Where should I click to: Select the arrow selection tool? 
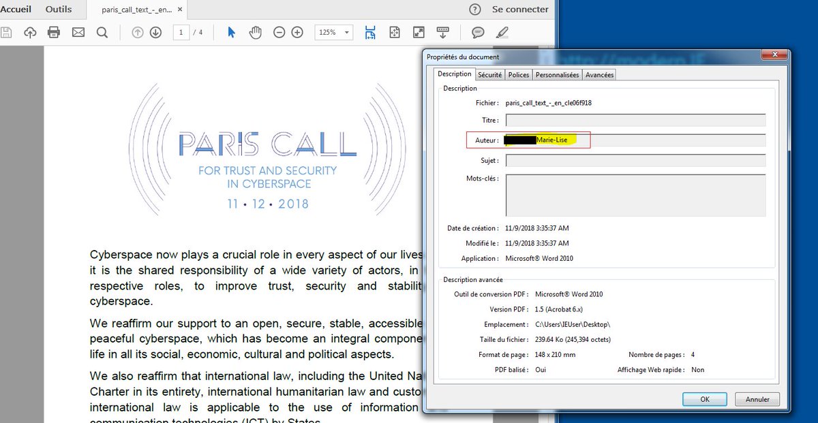point(231,32)
